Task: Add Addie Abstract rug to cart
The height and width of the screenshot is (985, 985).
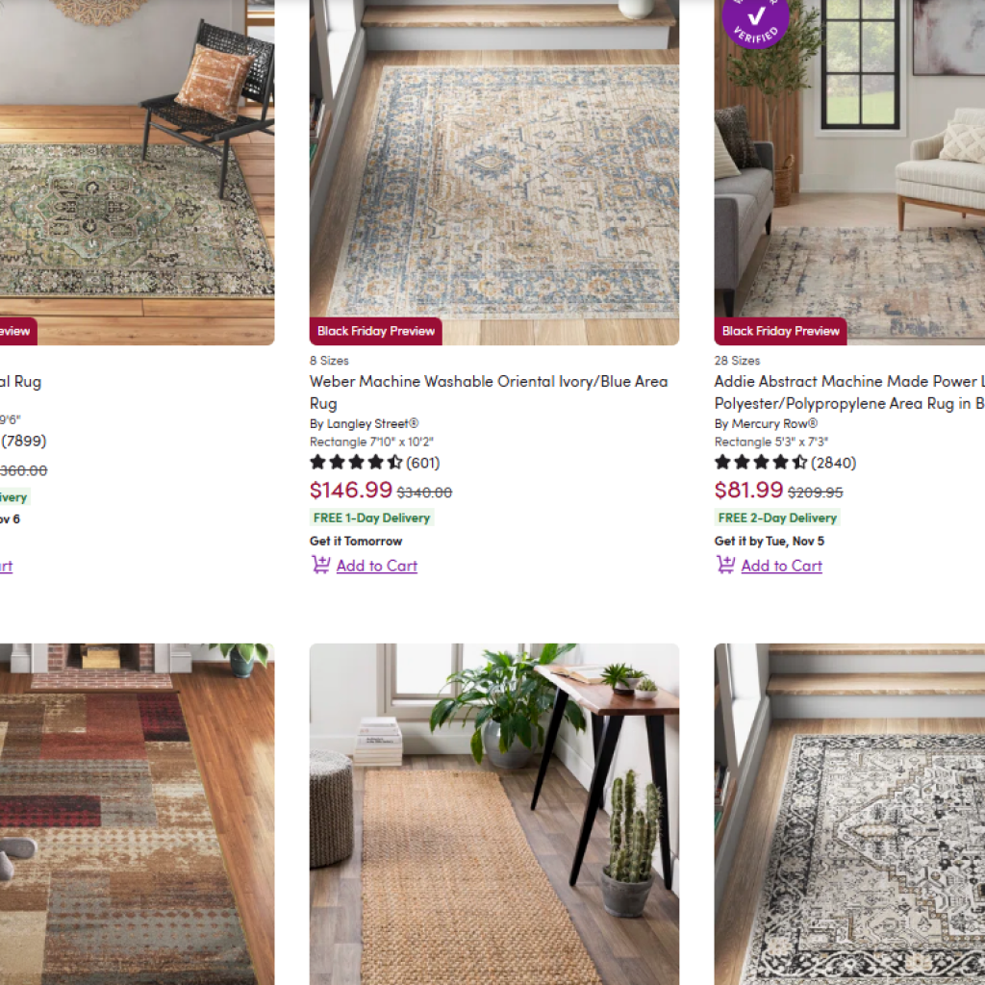Action: 781,566
